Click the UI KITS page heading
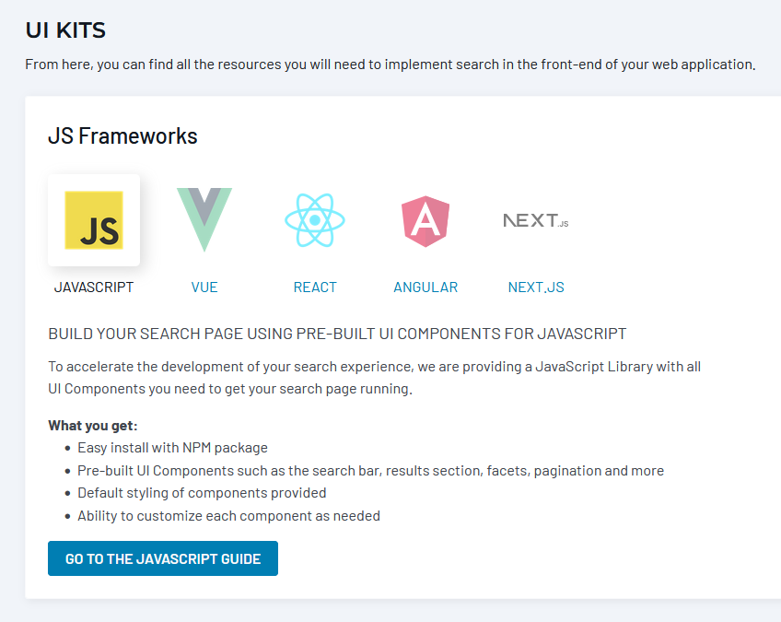The image size is (781, 622). tap(65, 30)
